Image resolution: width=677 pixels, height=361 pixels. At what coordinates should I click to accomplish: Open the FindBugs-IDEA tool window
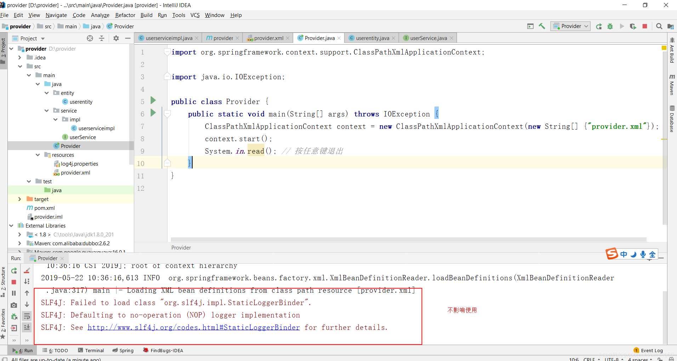[x=163, y=350]
